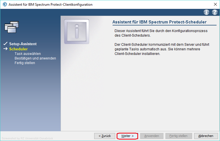Image resolution: width=220 pixels, height=141 pixels.
Task: Select the highlighted Scheduler step
Action: tap(18, 49)
